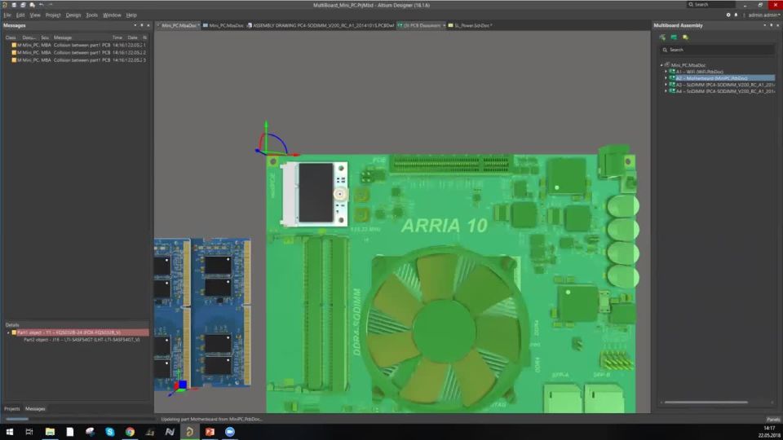
Task: Sort messages by Time column header
Action: click(x=117, y=37)
